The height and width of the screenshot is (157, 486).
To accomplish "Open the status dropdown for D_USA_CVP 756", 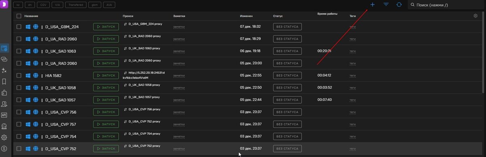I will click(288, 112).
